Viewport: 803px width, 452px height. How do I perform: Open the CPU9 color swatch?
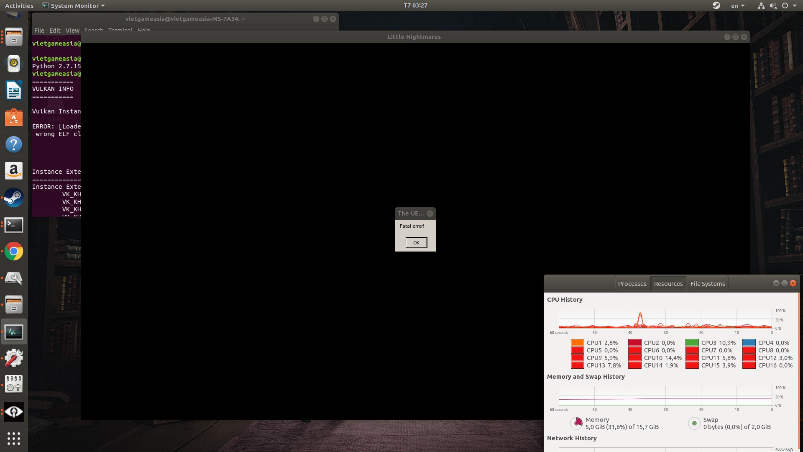click(x=578, y=358)
